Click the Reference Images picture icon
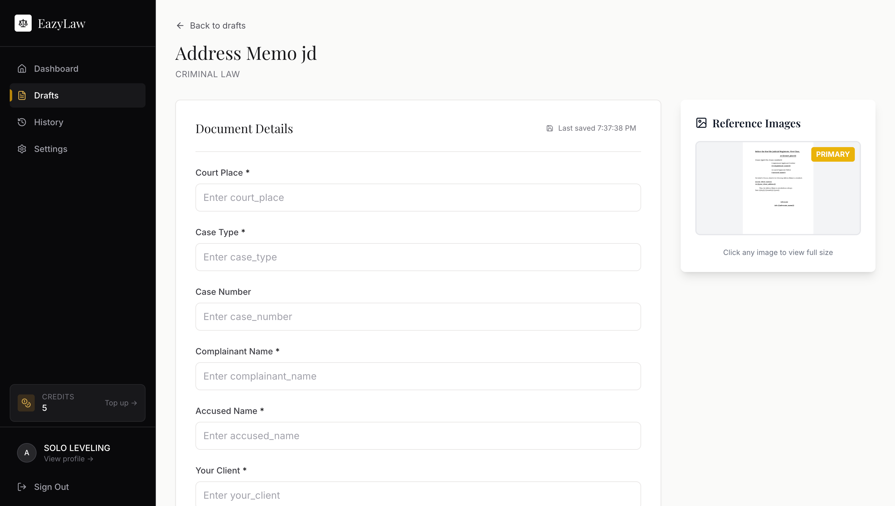The image size is (895, 506). [701, 123]
